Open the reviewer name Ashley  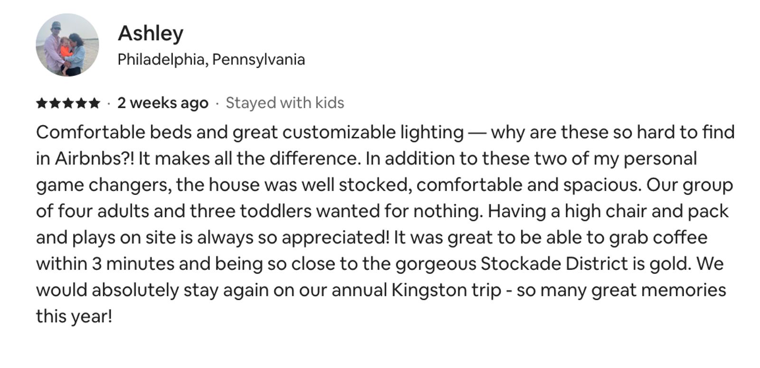click(x=150, y=33)
